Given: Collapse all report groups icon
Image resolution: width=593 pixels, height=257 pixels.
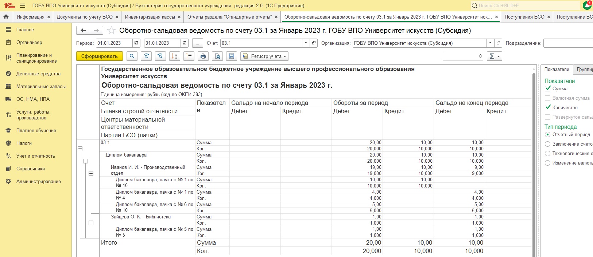Looking at the screenshot, I should pos(189,56).
